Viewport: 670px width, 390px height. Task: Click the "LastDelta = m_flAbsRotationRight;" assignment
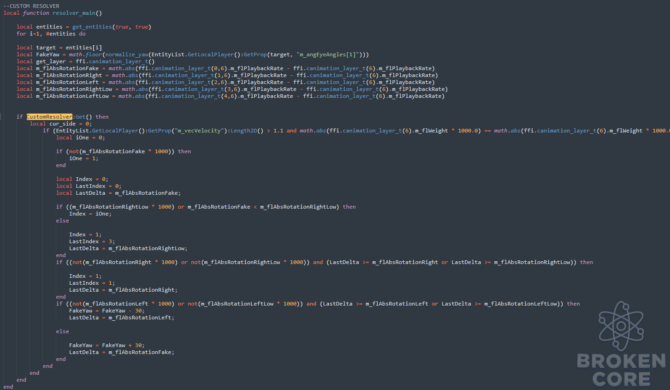123,290
